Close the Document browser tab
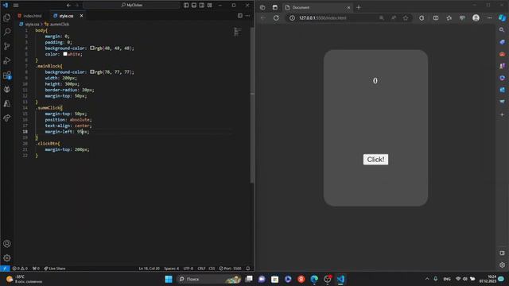 (348, 7)
